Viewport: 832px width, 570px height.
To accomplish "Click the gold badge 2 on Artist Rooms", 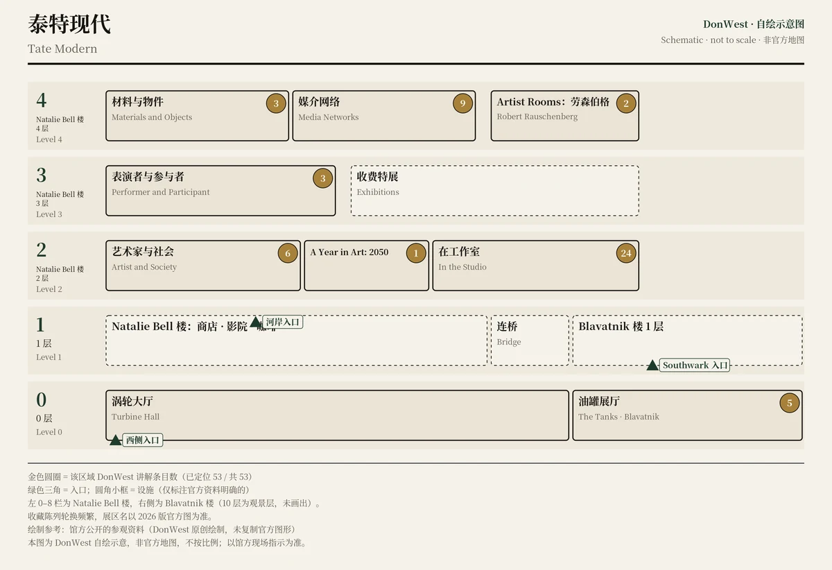I will point(626,104).
